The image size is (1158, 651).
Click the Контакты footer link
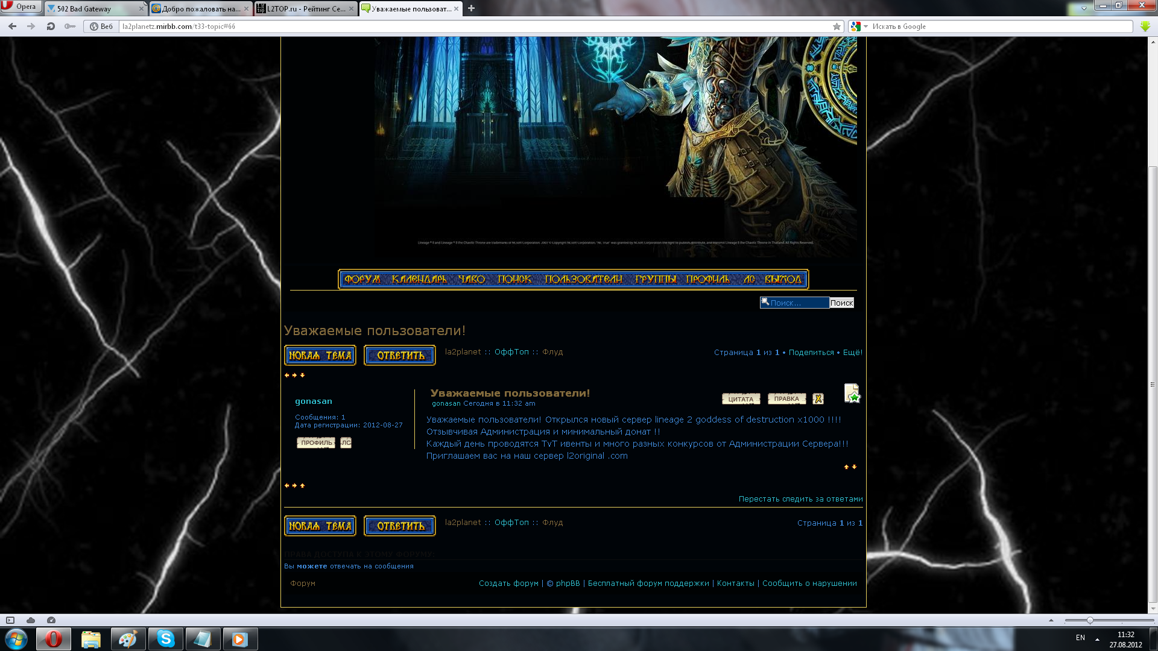tap(735, 583)
